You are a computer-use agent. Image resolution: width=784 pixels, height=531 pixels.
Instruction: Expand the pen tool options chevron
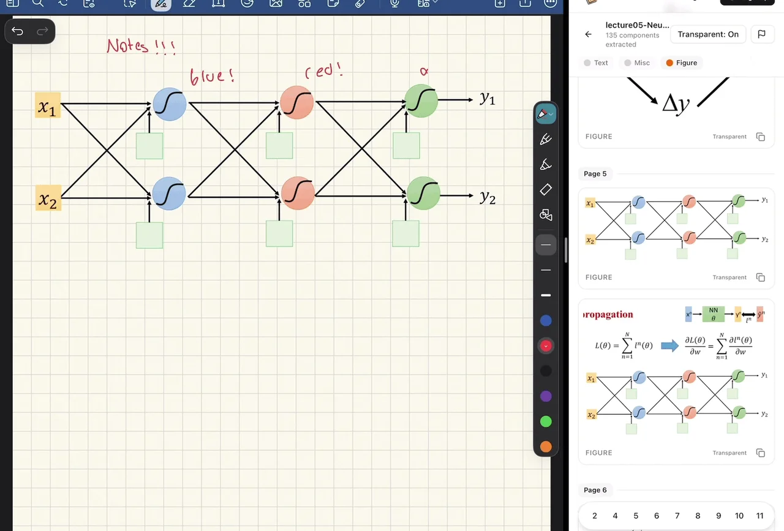point(551,115)
